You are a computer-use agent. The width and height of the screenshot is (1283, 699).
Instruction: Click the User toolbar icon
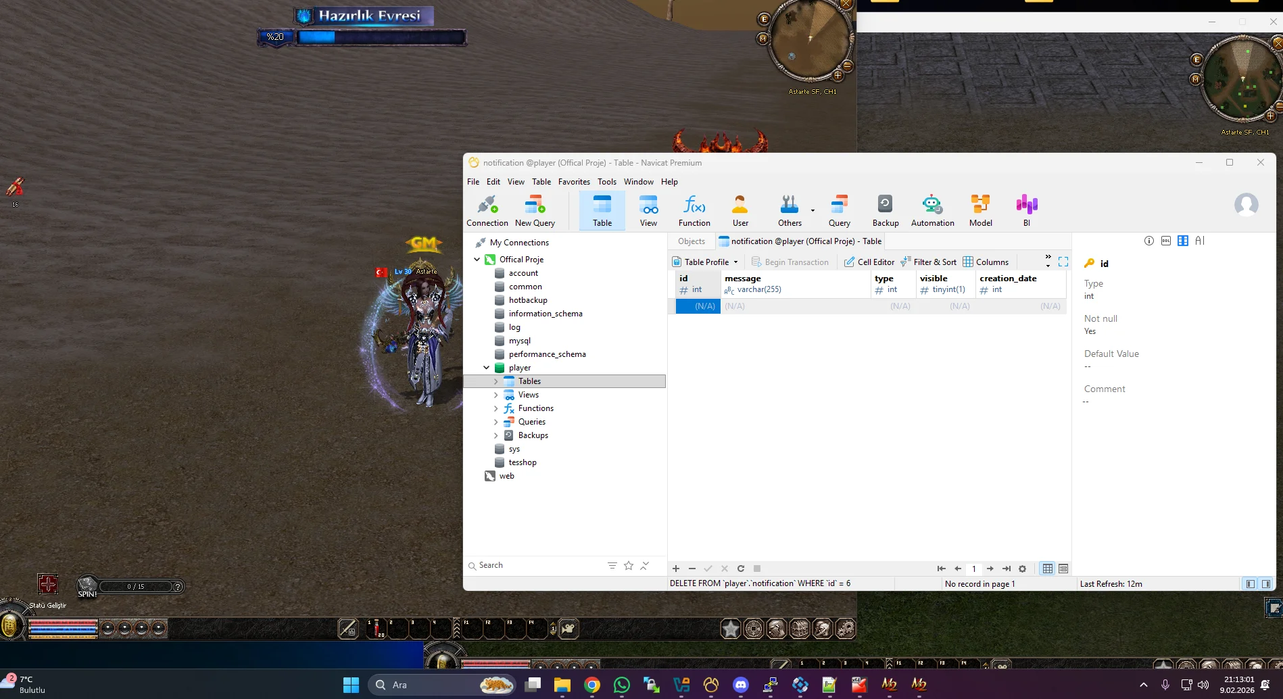point(740,211)
